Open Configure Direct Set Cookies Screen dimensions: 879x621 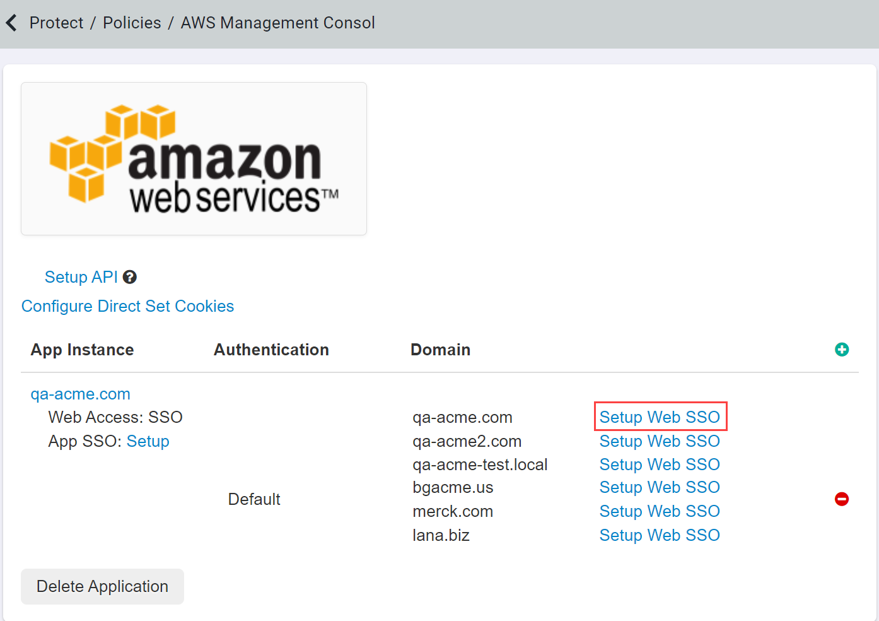127,306
